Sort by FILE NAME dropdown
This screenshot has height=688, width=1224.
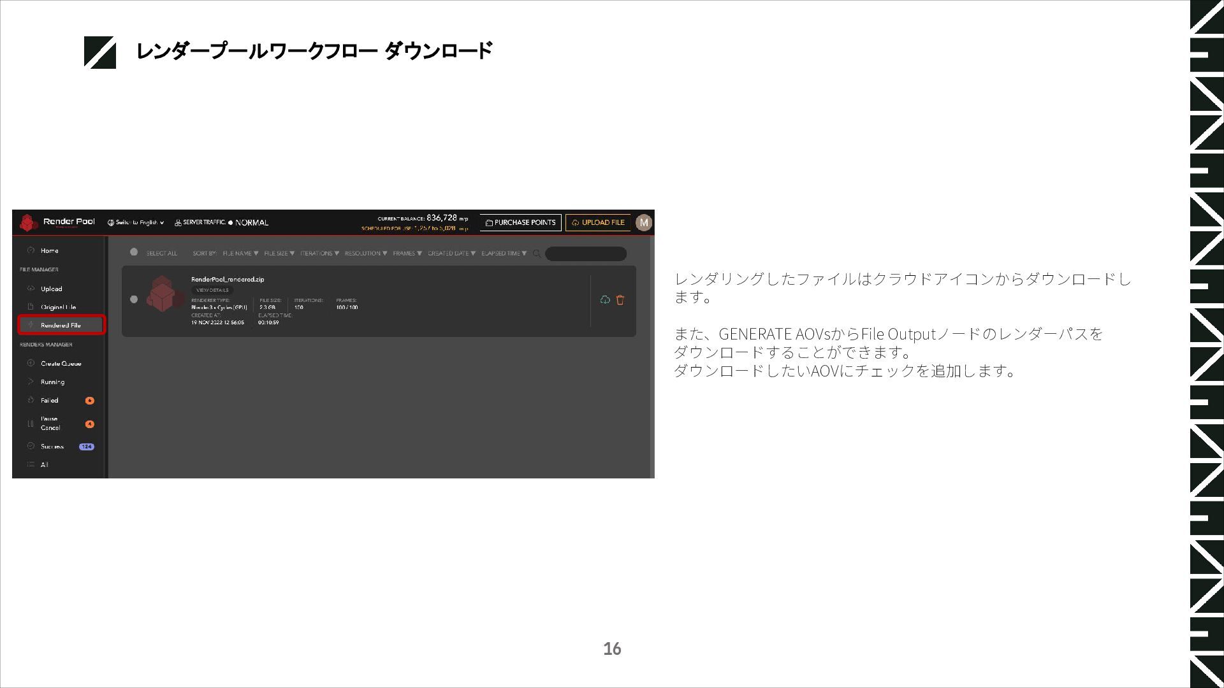point(240,254)
